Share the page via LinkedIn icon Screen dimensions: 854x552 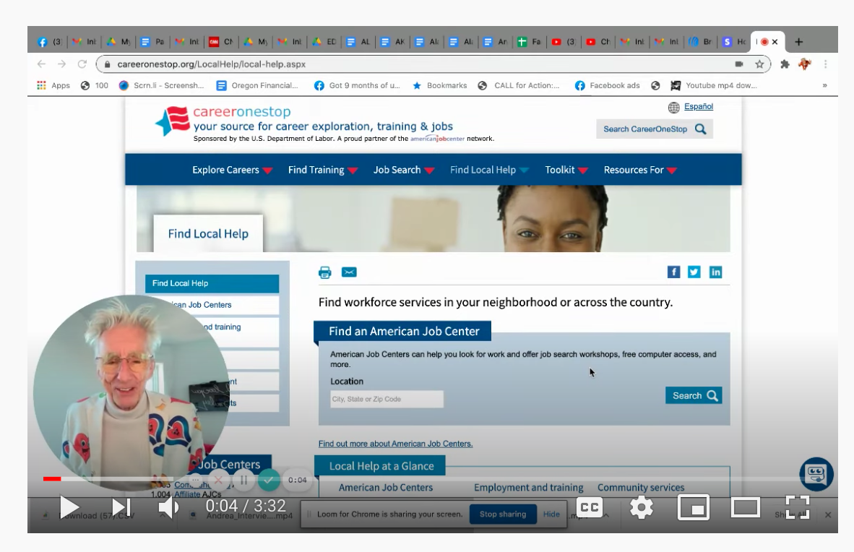point(715,272)
